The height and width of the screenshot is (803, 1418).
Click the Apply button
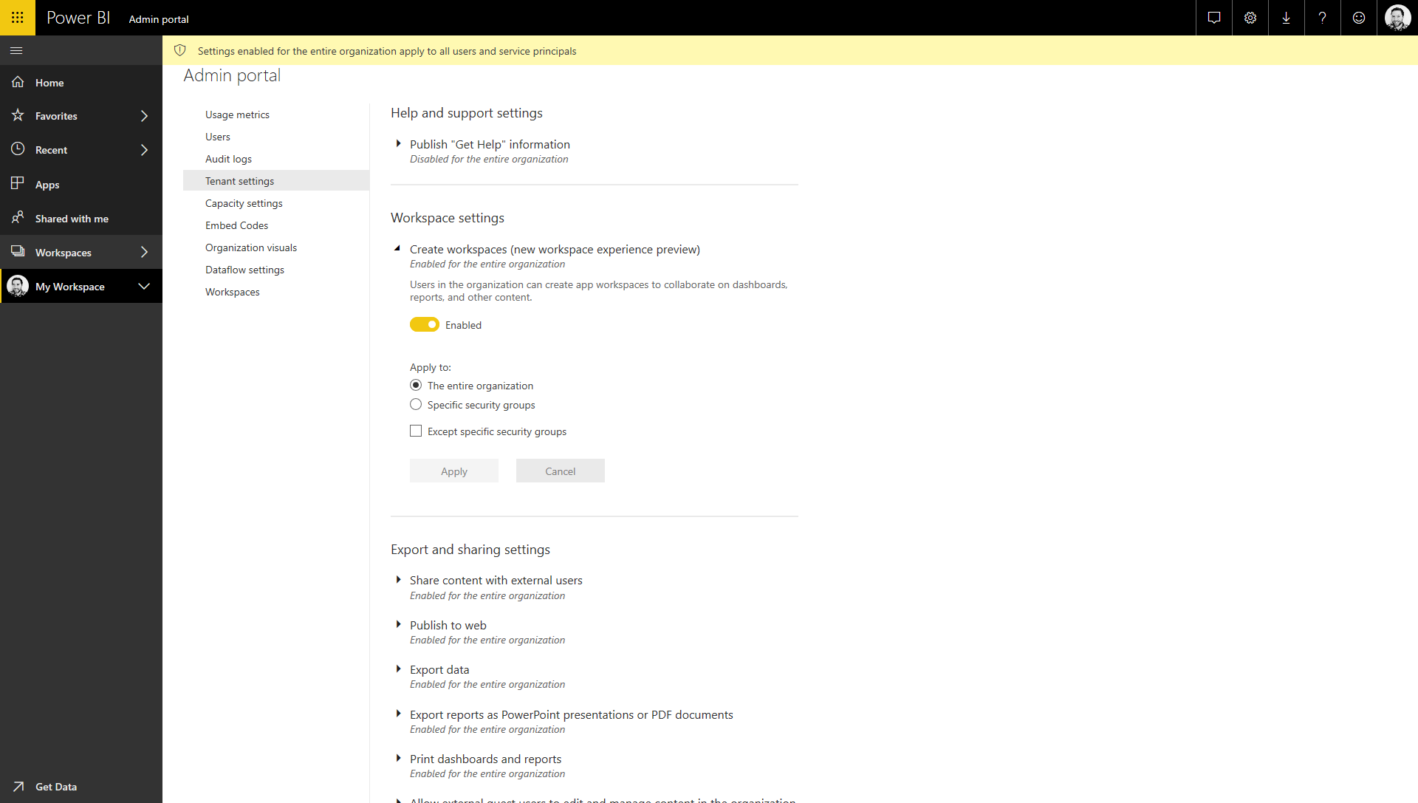[454, 470]
